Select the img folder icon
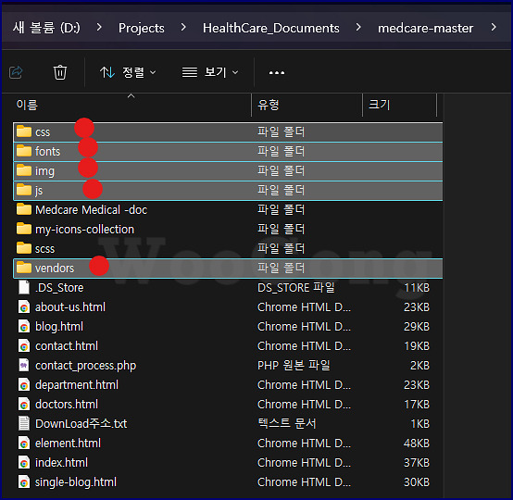The height and width of the screenshot is (500, 513). pyautogui.click(x=24, y=170)
